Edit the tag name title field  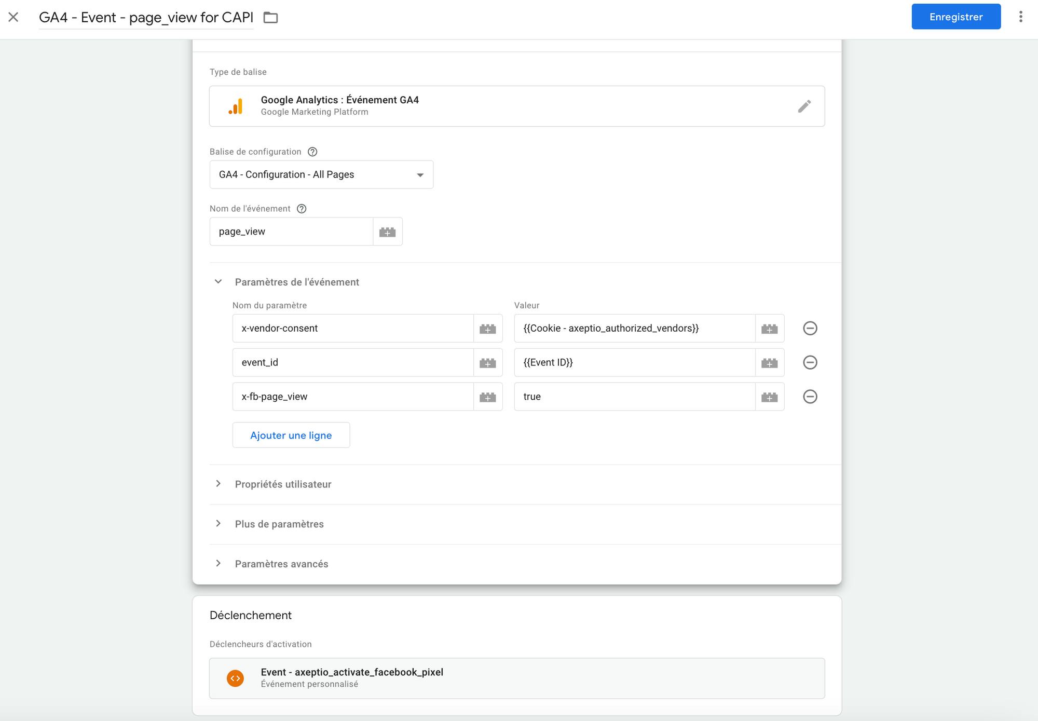click(x=146, y=18)
